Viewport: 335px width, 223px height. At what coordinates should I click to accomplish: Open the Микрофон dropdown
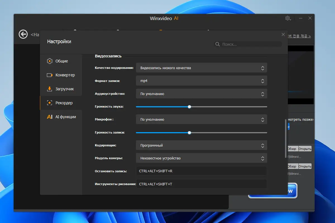(x=202, y=119)
